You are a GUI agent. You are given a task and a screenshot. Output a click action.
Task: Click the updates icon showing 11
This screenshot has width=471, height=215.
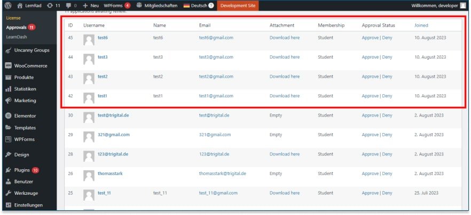(x=50, y=5)
